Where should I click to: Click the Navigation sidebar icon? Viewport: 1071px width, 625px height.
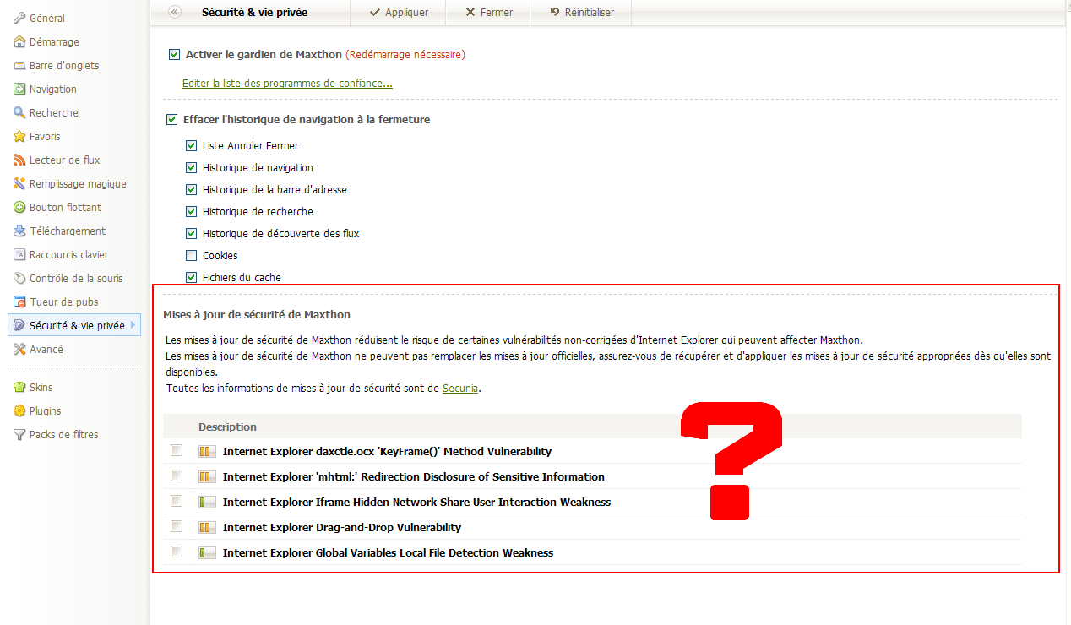click(19, 90)
